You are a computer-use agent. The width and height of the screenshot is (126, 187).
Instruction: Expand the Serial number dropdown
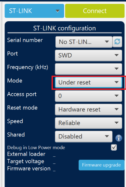[84, 42]
